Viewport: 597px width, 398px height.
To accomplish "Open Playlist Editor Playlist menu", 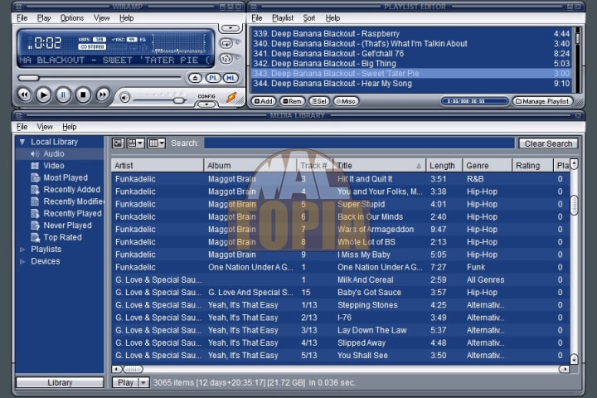I will 283,18.
